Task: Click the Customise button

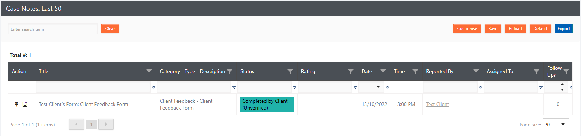Action: coord(467,29)
